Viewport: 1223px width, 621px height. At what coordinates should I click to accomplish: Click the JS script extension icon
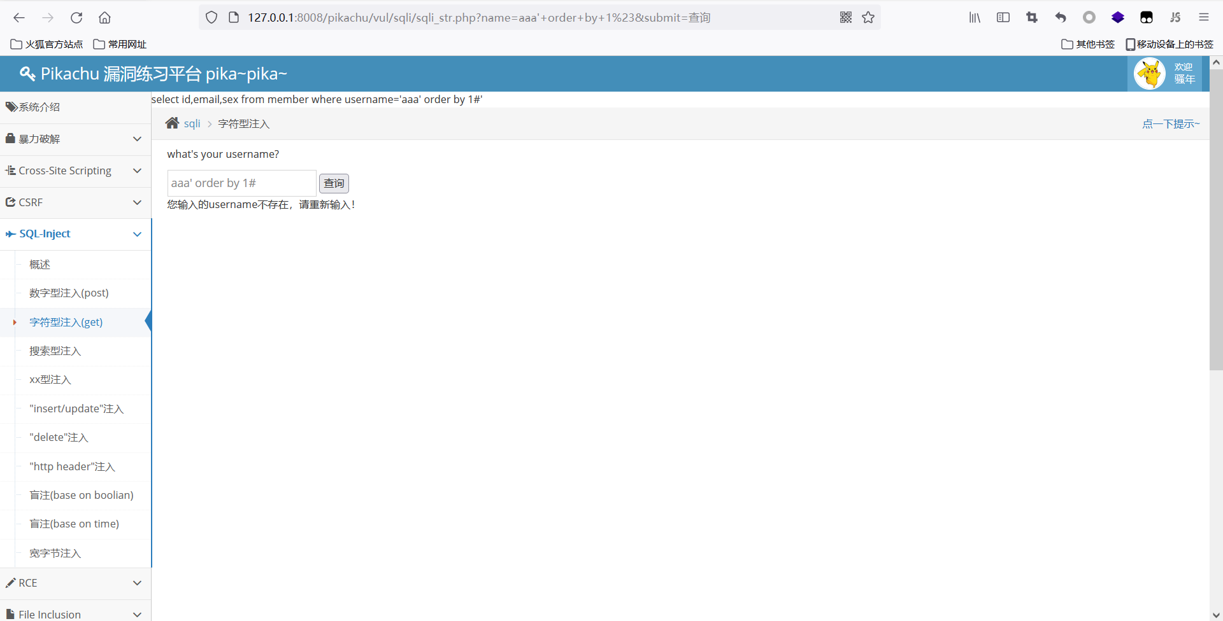(1175, 18)
